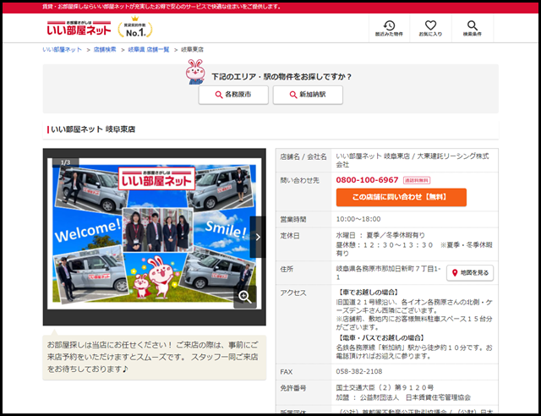
Task: Select FAX number 058-382-2108
Action: (x=359, y=371)
